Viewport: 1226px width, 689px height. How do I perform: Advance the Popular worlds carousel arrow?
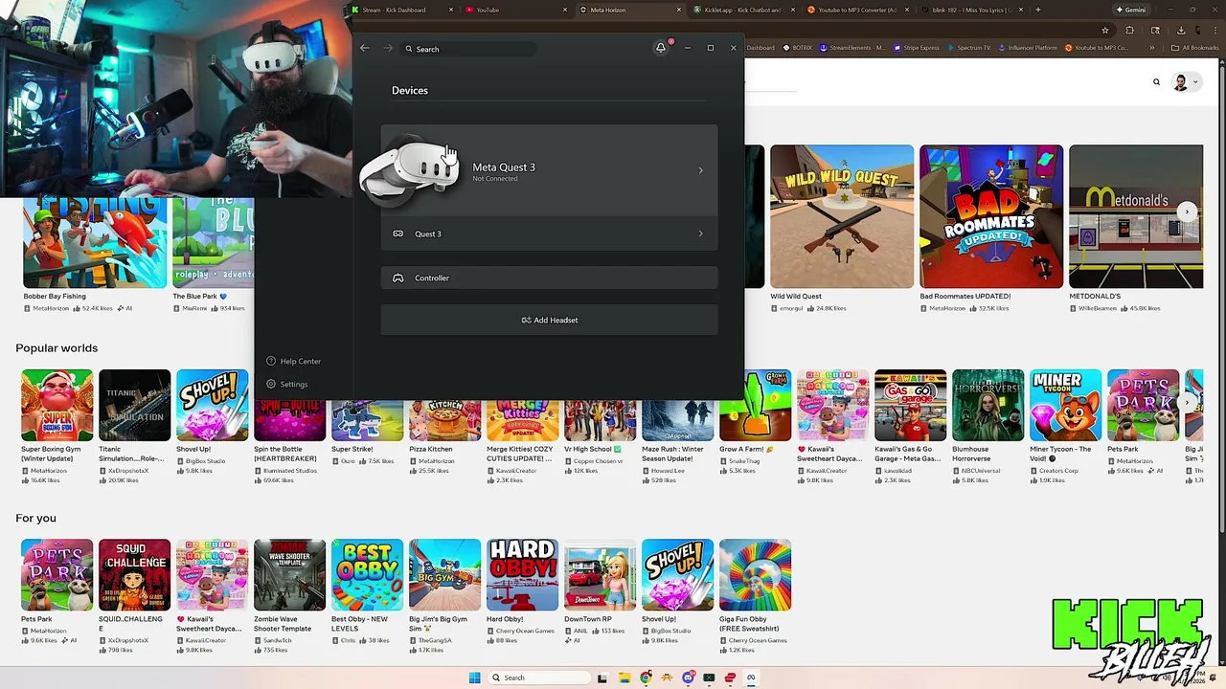click(1188, 403)
